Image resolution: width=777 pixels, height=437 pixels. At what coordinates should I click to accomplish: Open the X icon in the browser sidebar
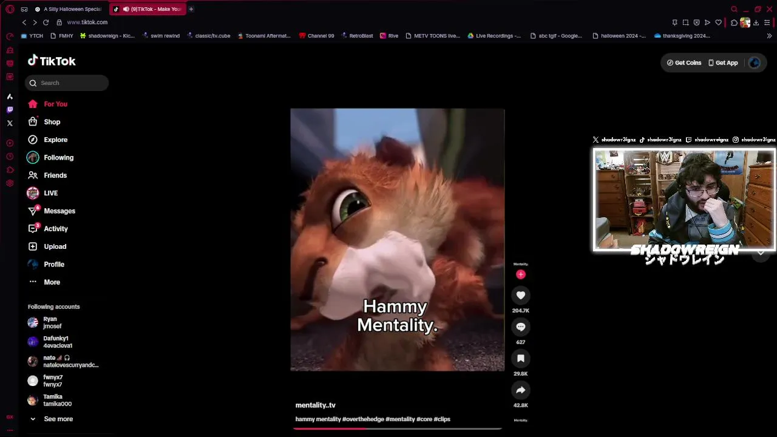(x=10, y=123)
